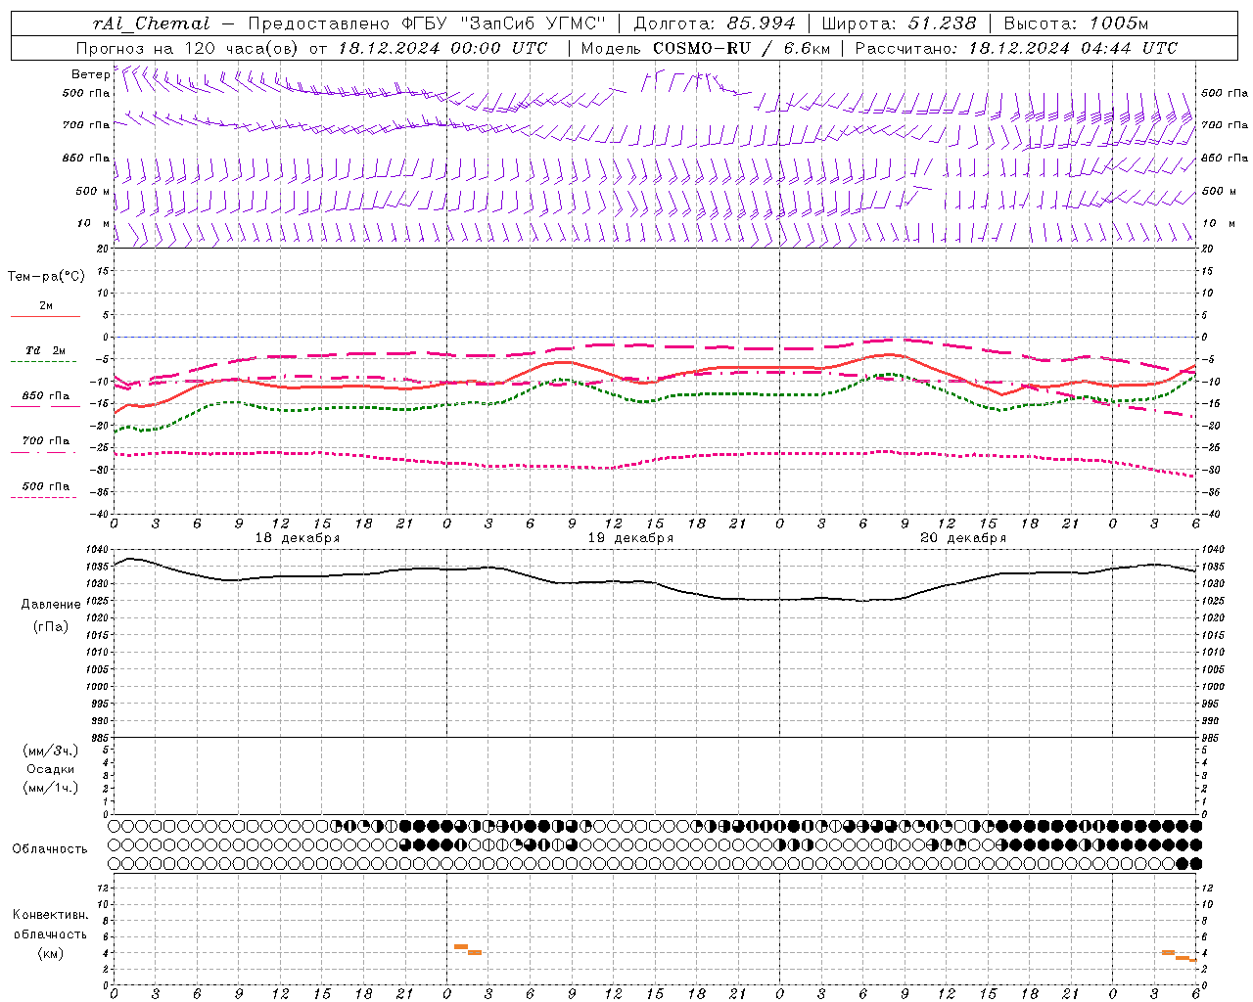This screenshot has width=1253, height=1002.
Task: Click the '700 гПа' temperature legend entry
Action: (46, 441)
